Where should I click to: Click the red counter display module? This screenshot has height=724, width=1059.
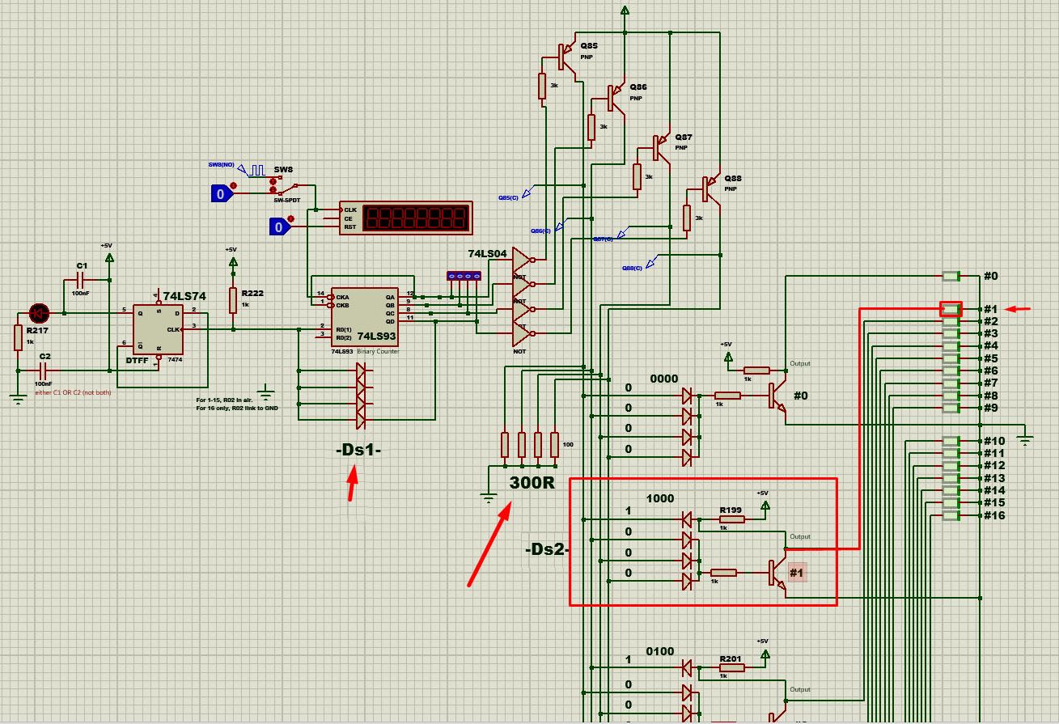tap(406, 218)
